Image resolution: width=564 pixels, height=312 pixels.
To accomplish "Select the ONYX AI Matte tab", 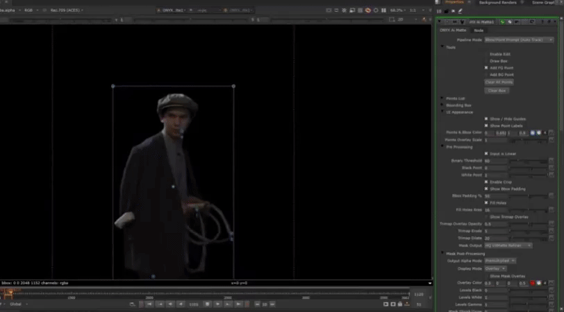I will pos(453,31).
